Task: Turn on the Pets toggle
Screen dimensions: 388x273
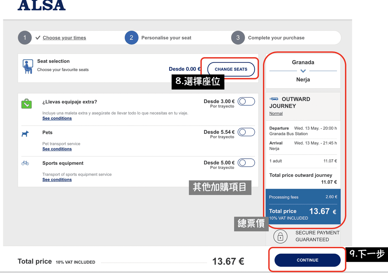Action: (246, 132)
